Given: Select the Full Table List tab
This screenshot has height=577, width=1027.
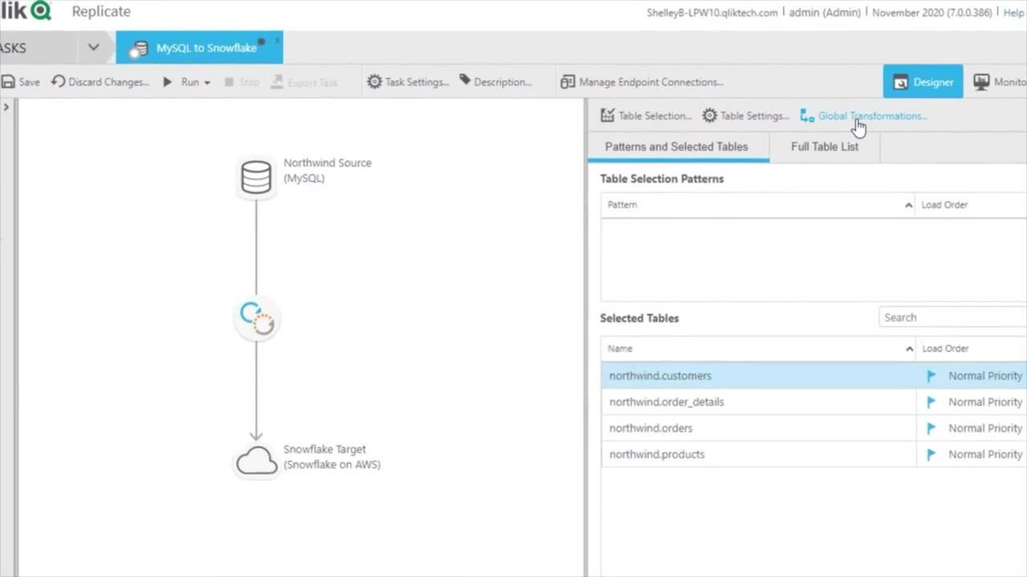Looking at the screenshot, I should (824, 147).
